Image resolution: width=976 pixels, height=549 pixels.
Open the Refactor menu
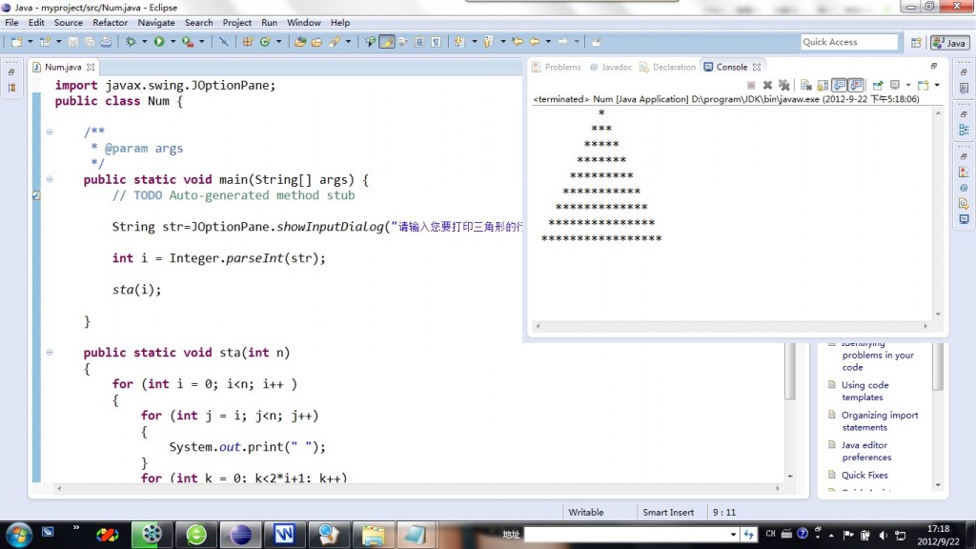coord(110,22)
